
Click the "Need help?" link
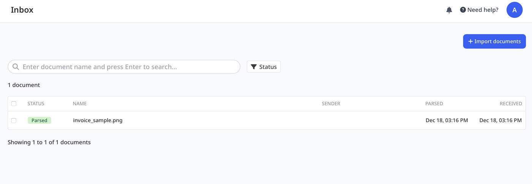coord(479,10)
